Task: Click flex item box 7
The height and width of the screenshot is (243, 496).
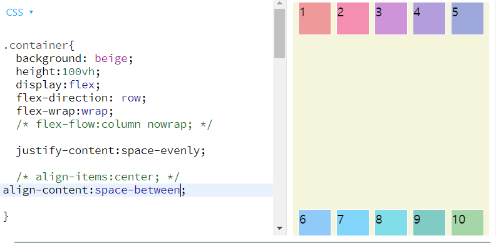Action: click(353, 223)
